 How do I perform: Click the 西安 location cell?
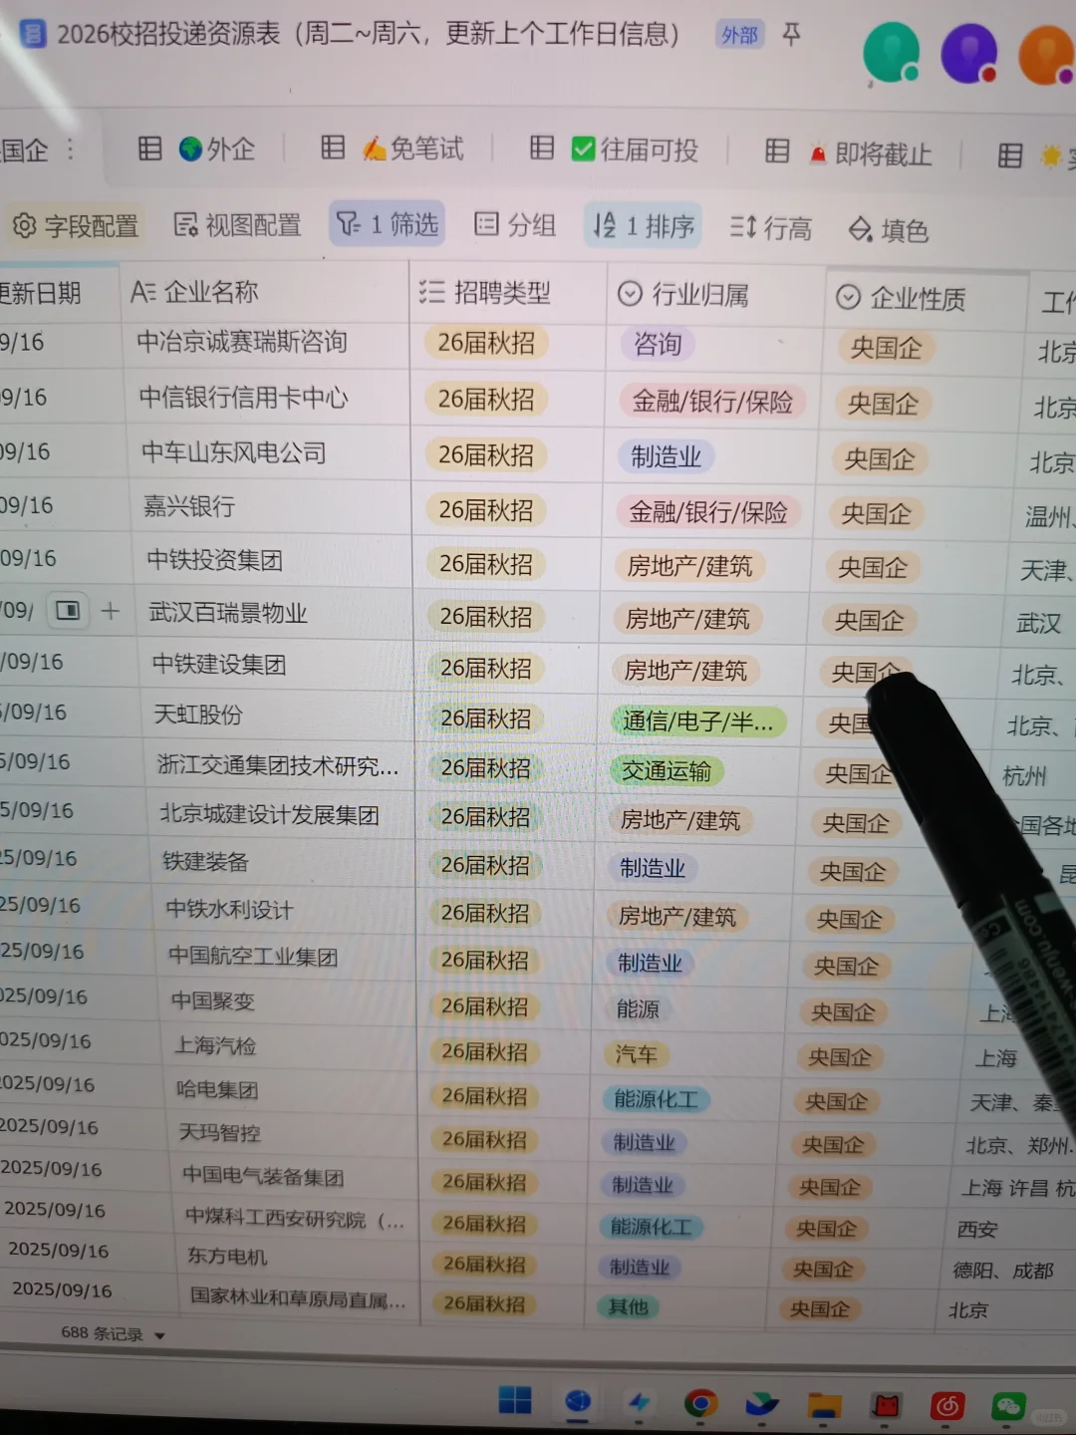pyautogui.click(x=976, y=1230)
